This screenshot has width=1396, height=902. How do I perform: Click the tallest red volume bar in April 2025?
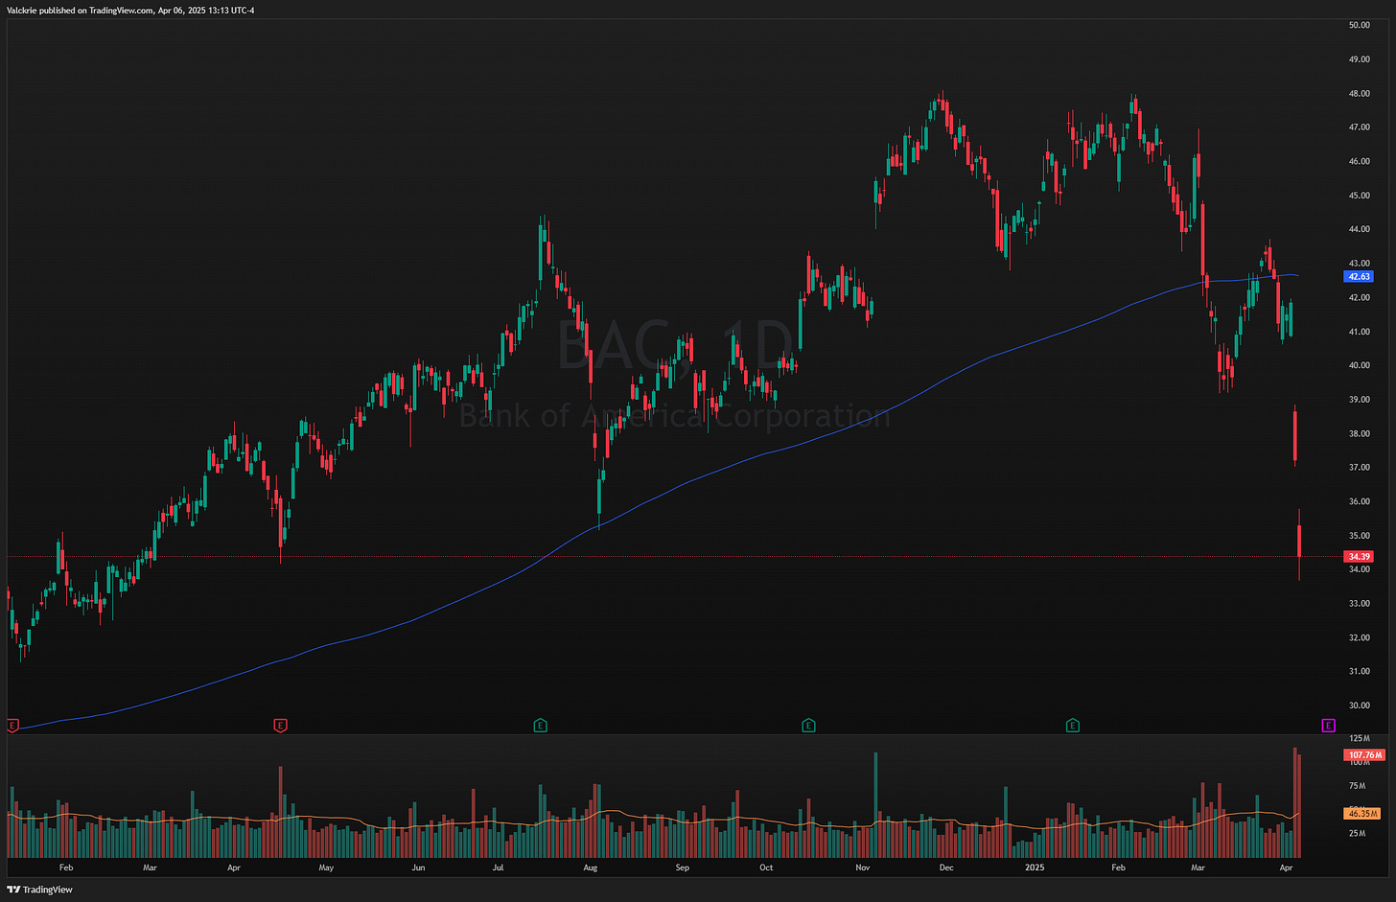click(1294, 802)
